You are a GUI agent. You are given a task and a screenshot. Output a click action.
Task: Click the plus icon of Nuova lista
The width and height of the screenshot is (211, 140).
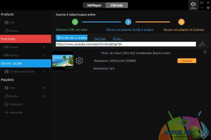pos(6,112)
